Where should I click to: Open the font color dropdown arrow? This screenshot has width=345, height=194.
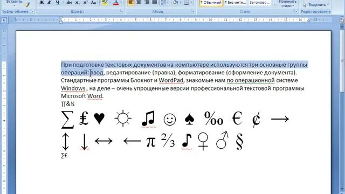pos(121,3)
